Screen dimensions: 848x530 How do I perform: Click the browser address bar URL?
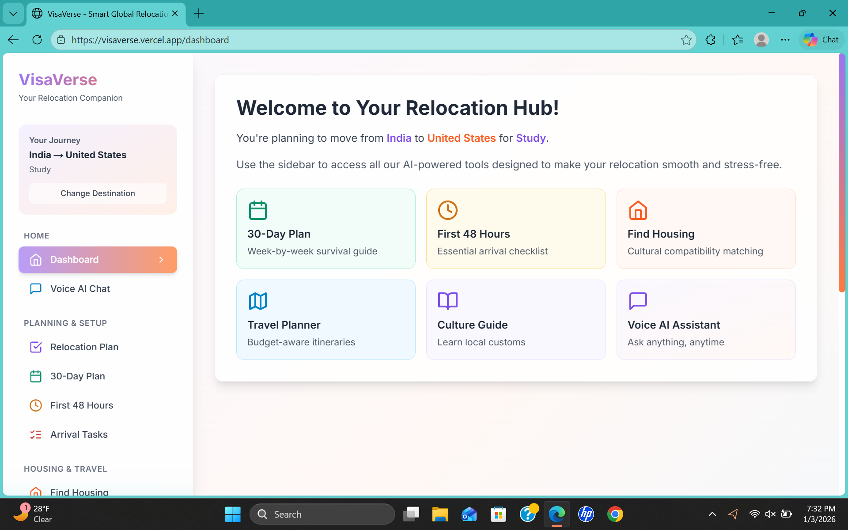(x=150, y=40)
